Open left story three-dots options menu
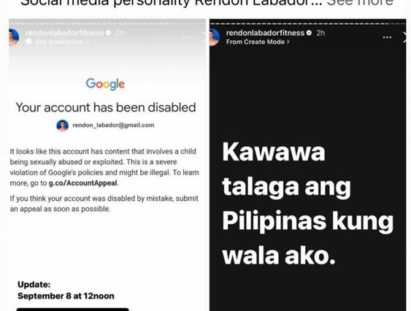411x311 pixels. 186,37
